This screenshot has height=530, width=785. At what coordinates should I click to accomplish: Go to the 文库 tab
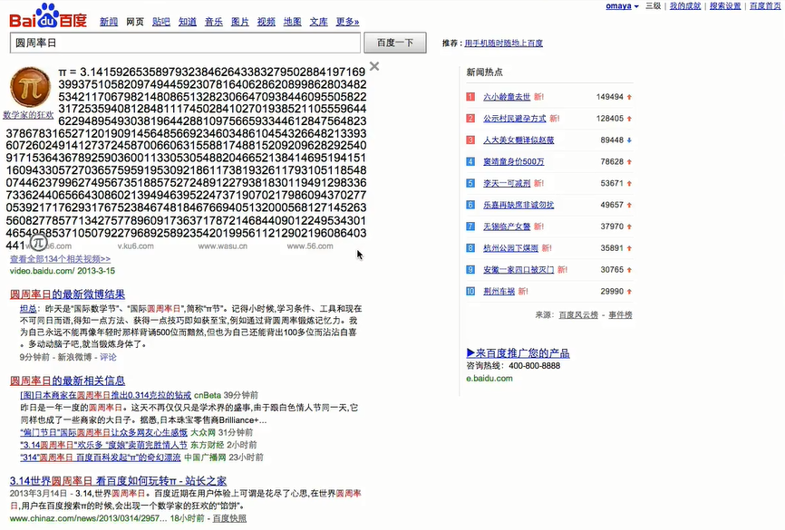318,22
